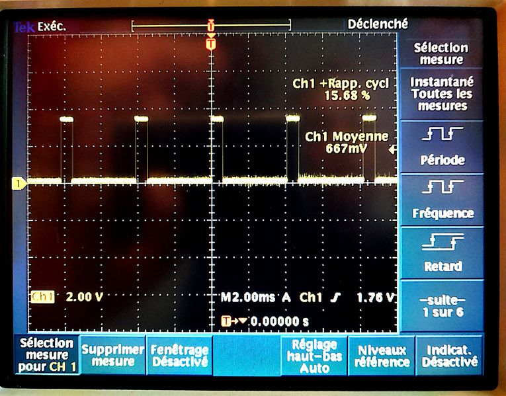Click the Tek logo in top-left corner

pos(24,26)
